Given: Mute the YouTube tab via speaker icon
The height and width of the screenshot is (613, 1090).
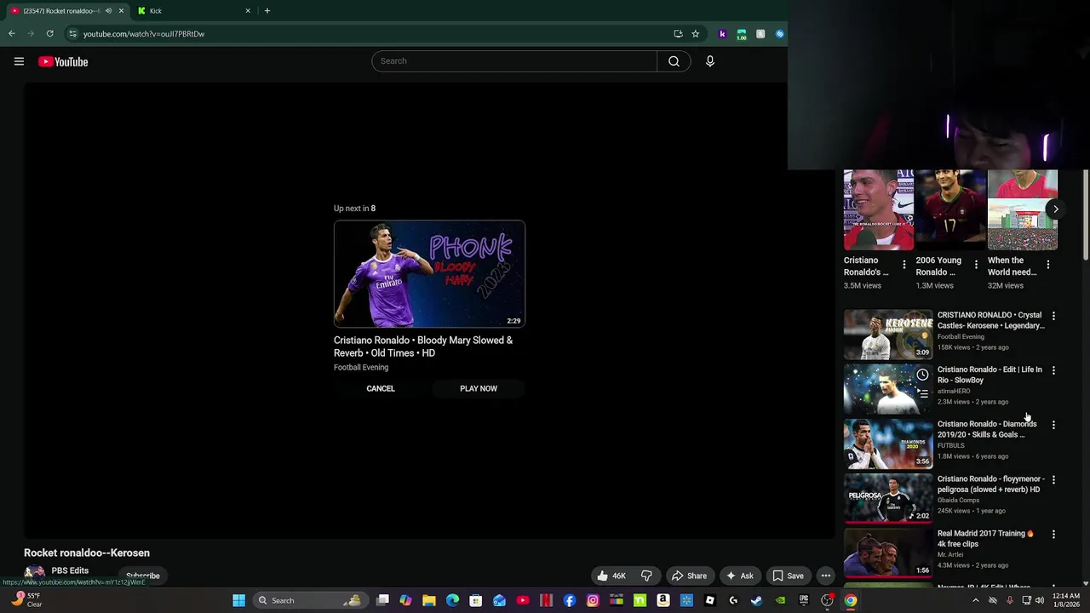Looking at the screenshot, I should [x=108, y=11].
